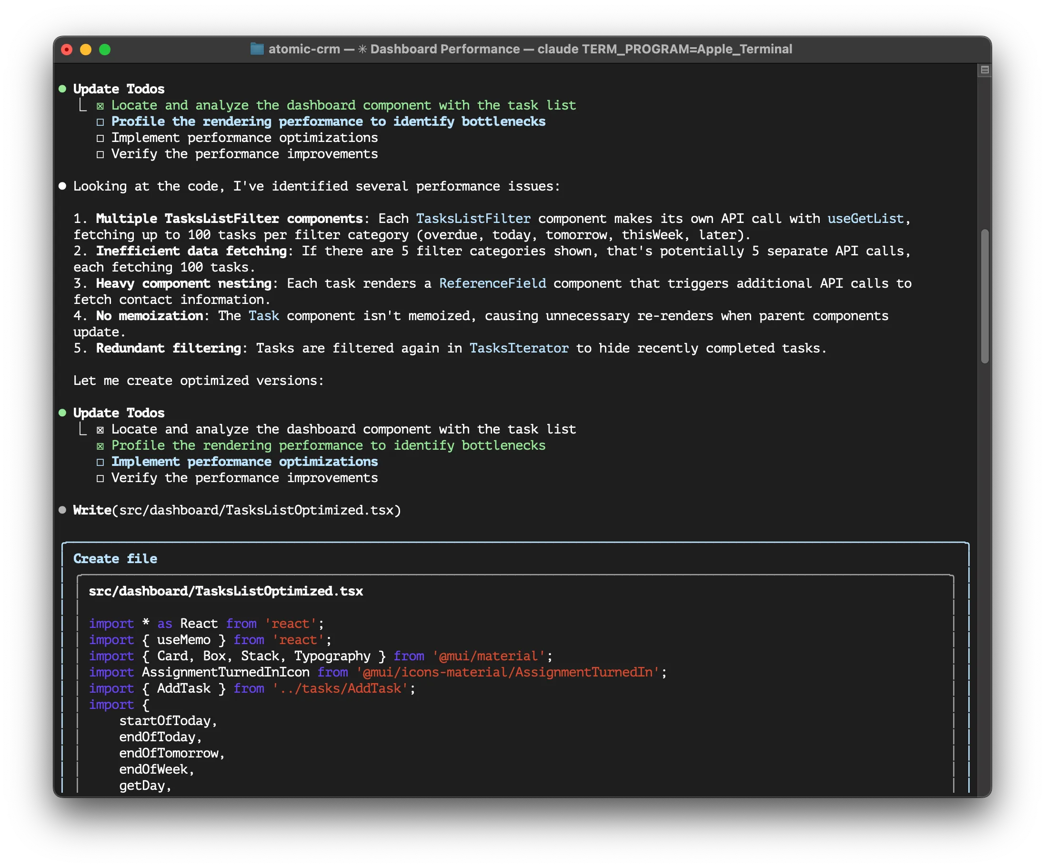Click green bullet beside second Update Todos
This screenshot has width=1045, height=868.
click(62, 413)
